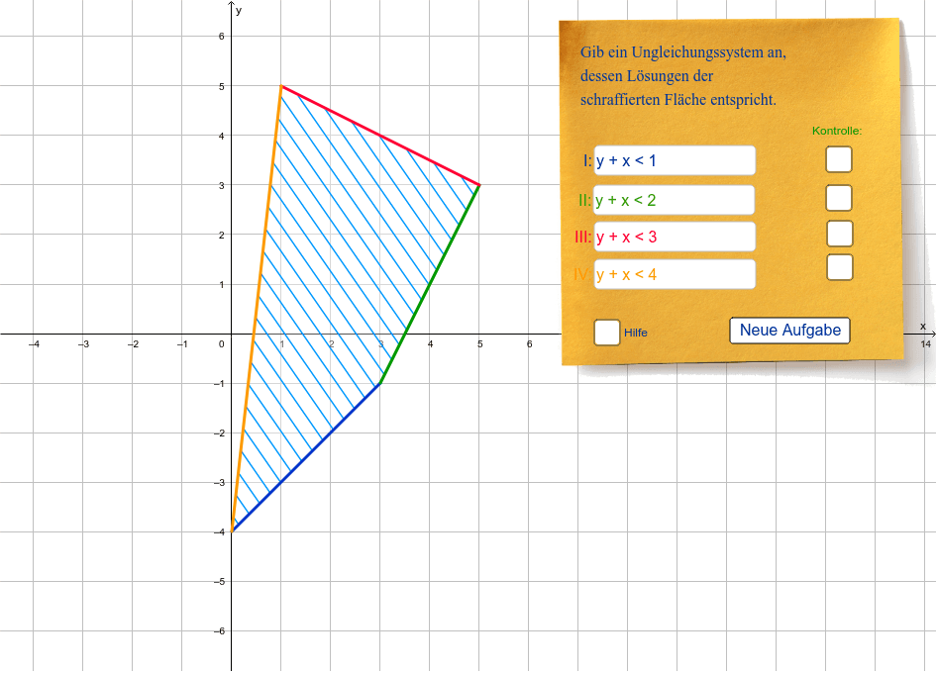The image size is (938, 673).
Task: Check the Kontrolle box for inequality I
Action: (x=839, y=159)
